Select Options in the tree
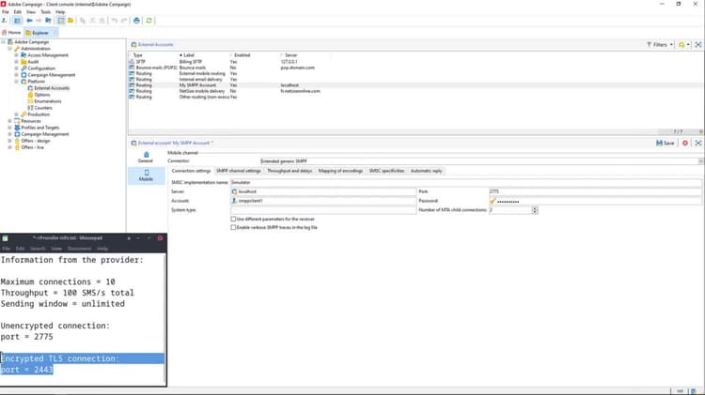 (41, 95)
